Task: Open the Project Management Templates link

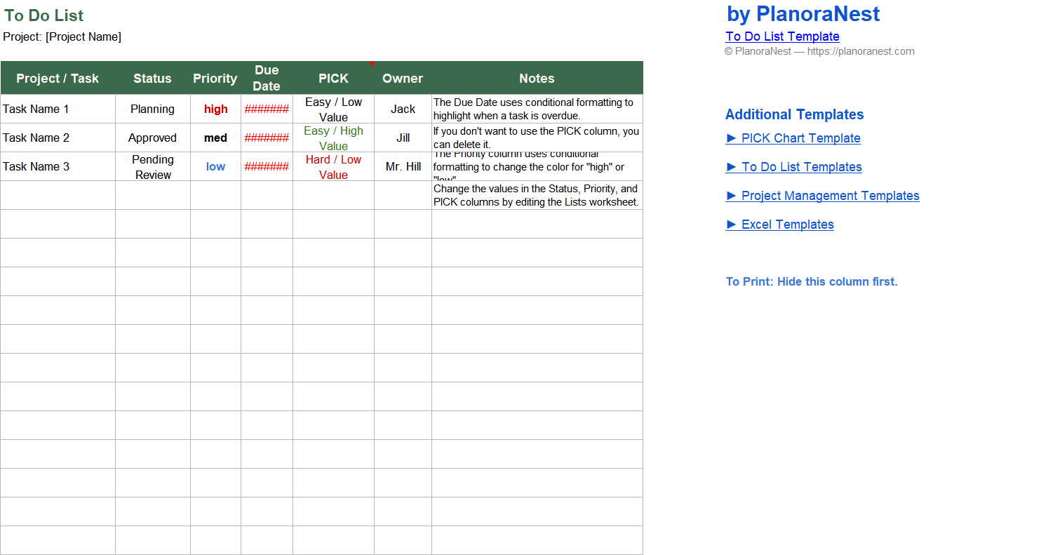Action: click(x=823, y=196)
